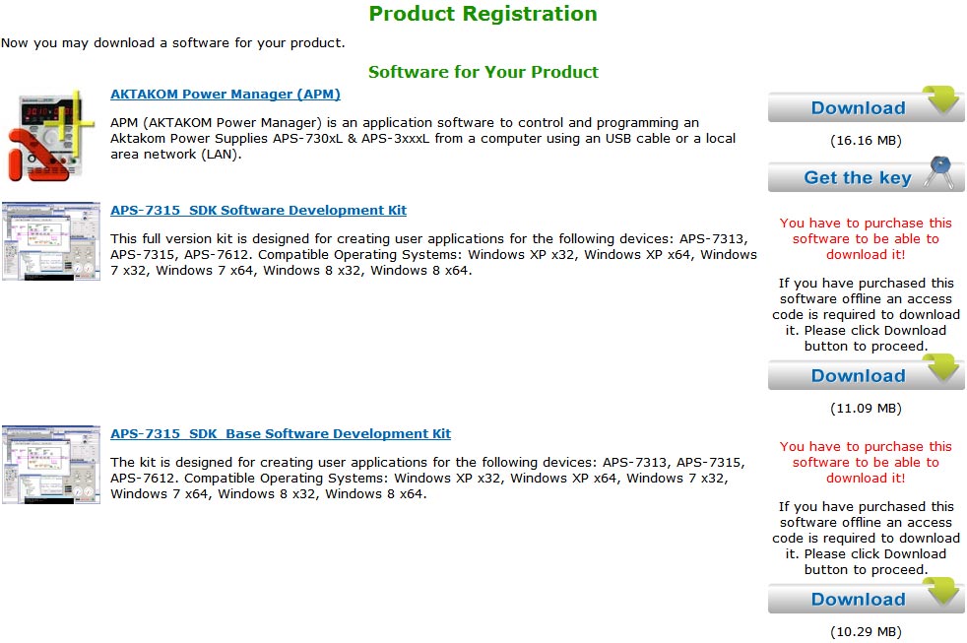Viewport: 967px width, 643px height.
Task: Click the 'Now you may download a software' text
Action: point(172,43)
